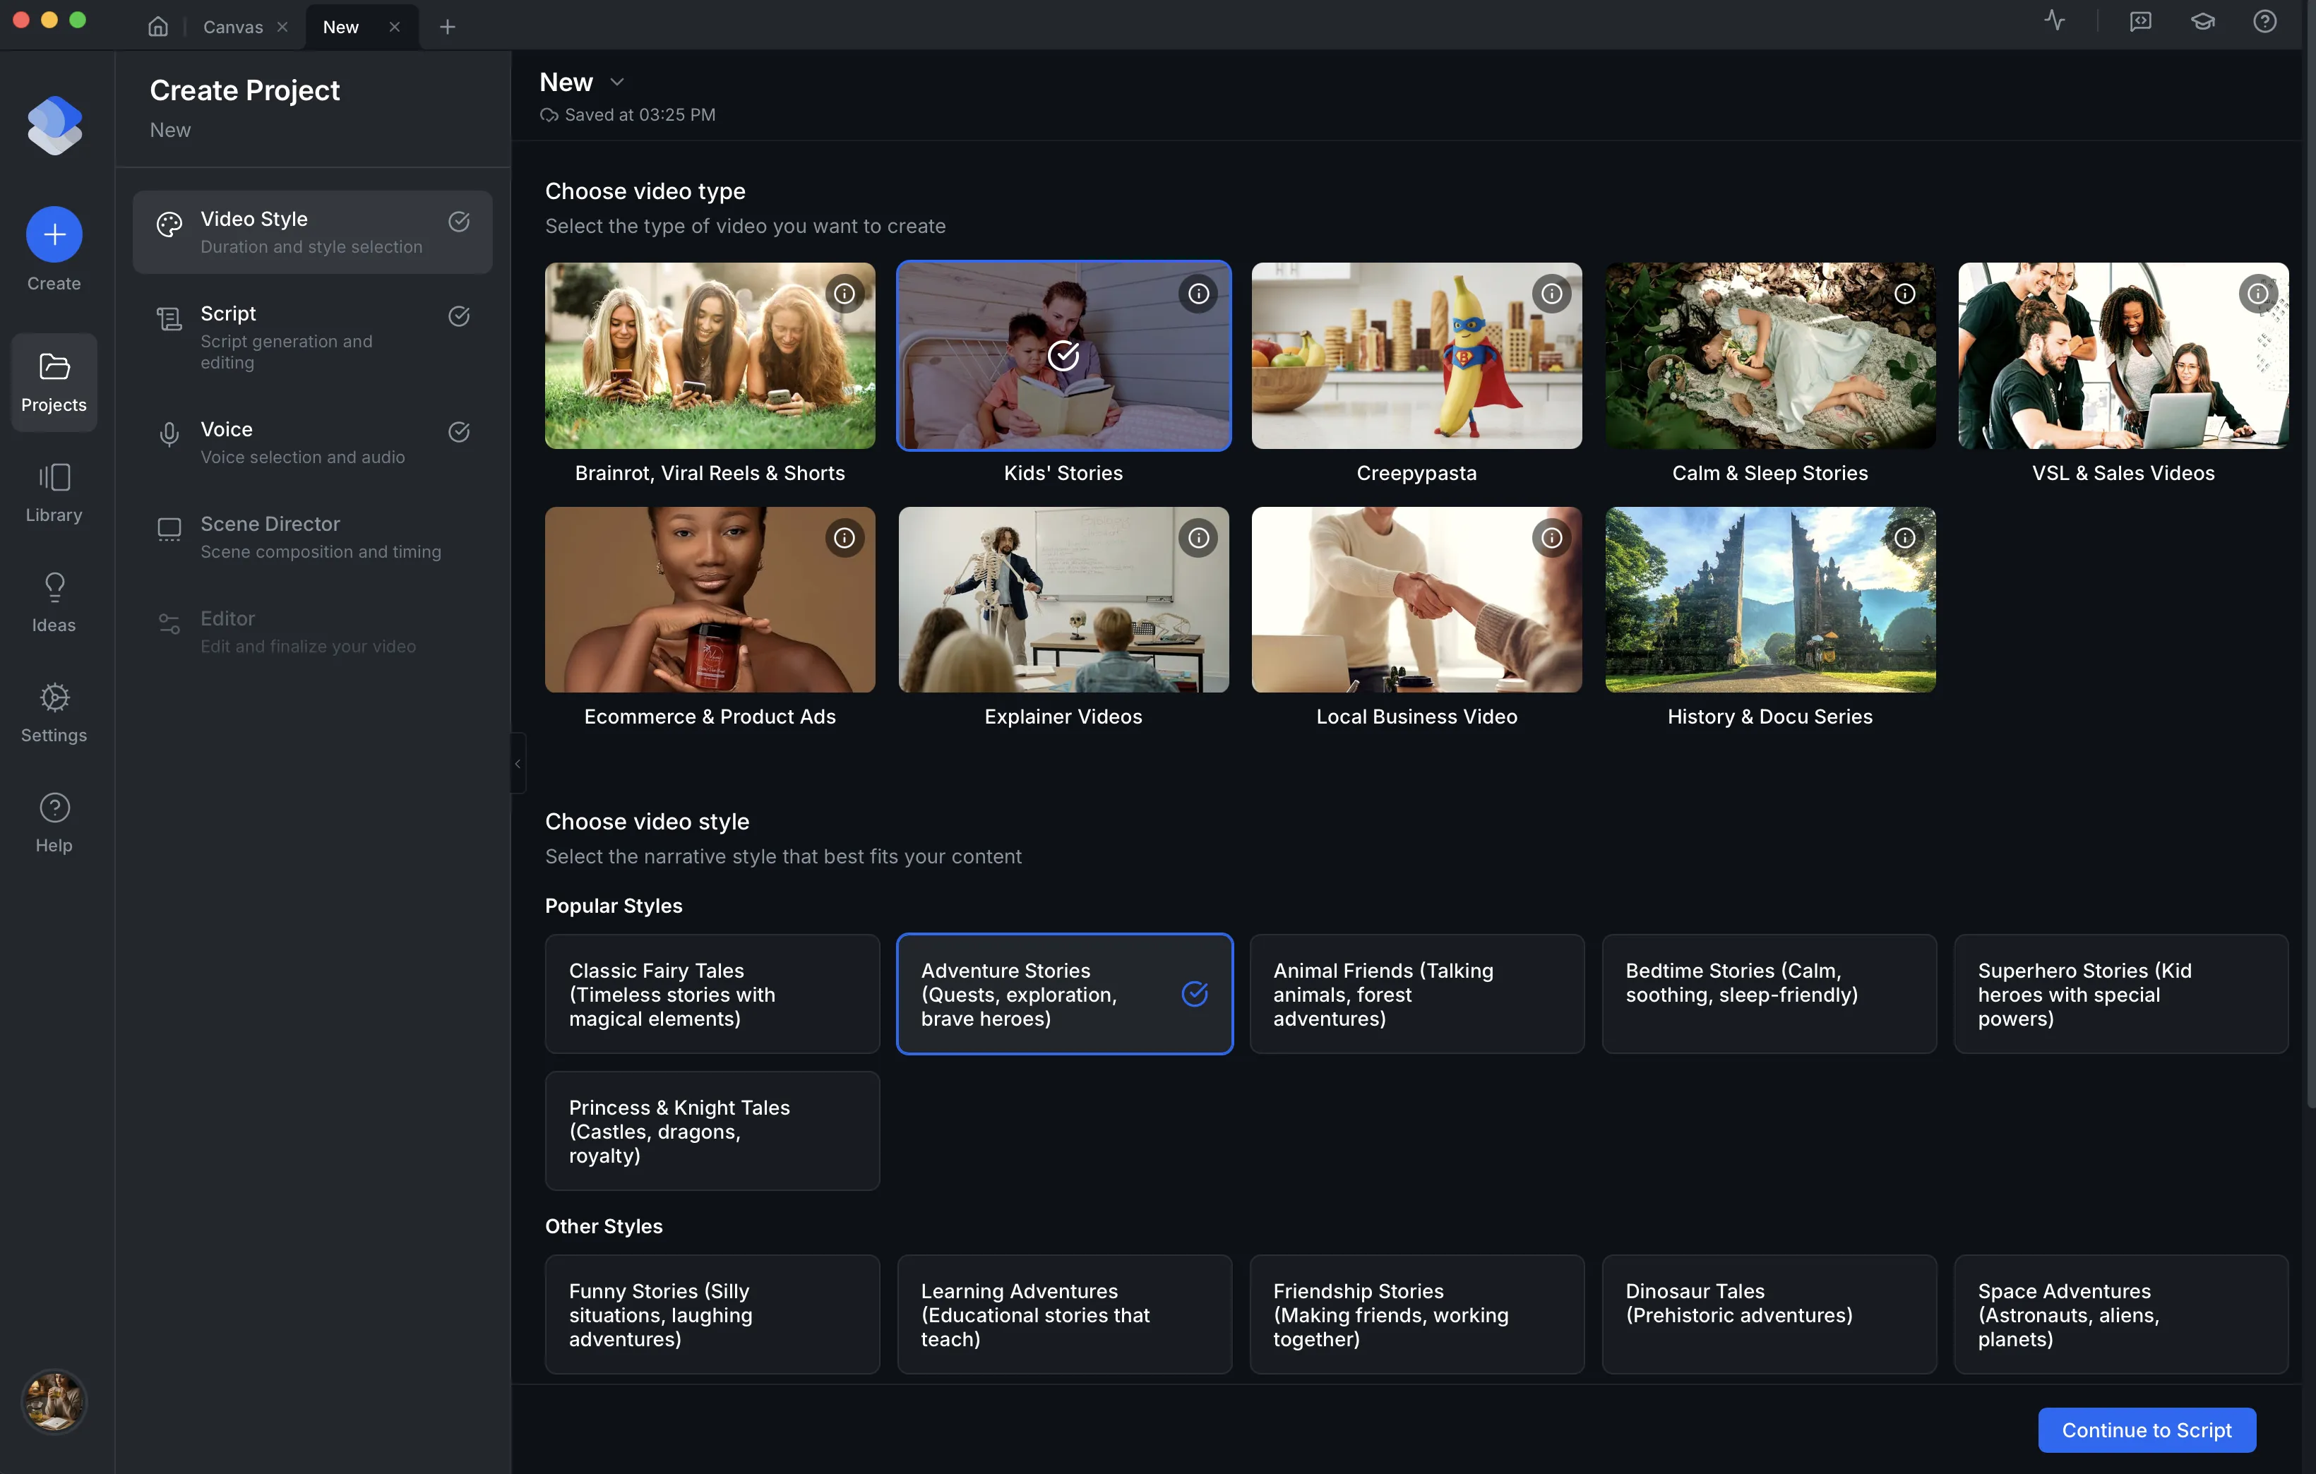Click Continue to Script
This screenshot has width=2316, height=1474.
point(2146,1430)
